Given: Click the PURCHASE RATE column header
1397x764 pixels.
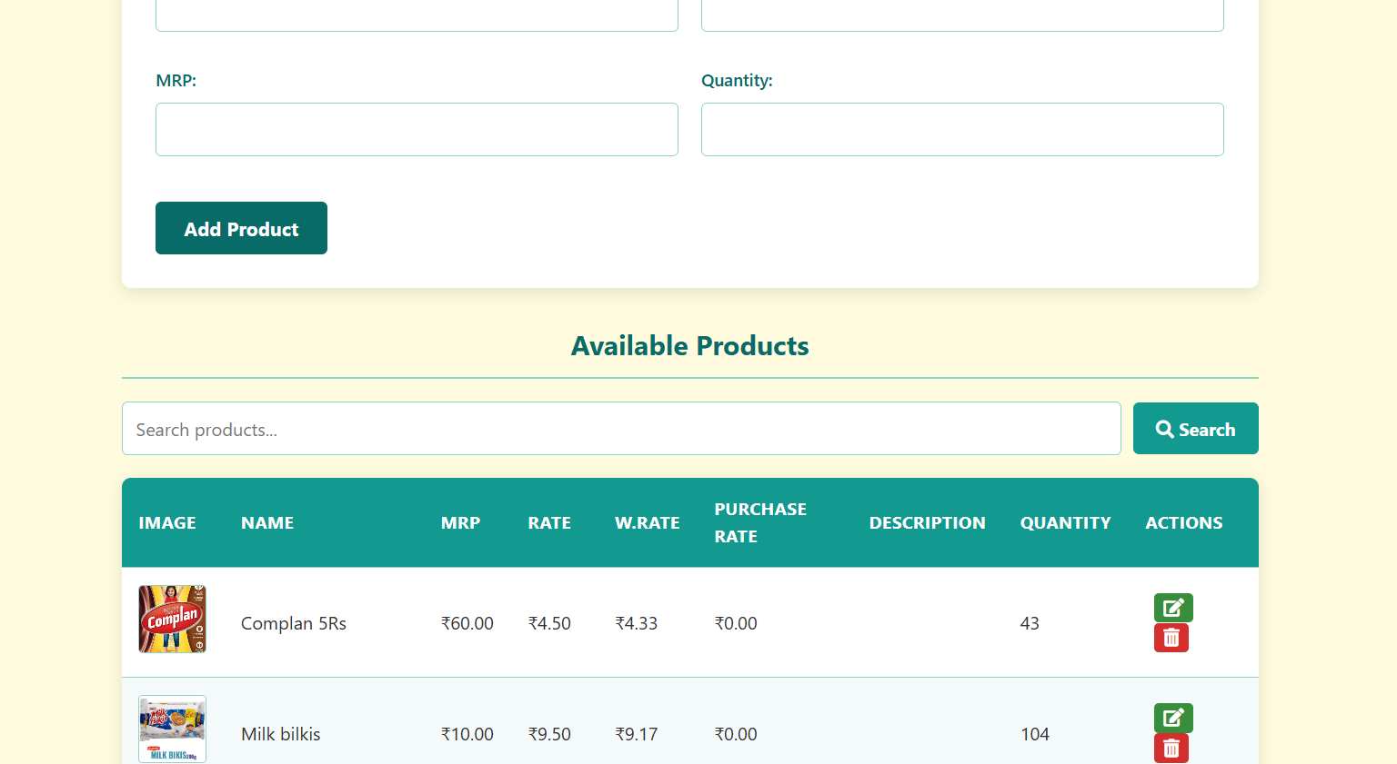Looking at the screenshot, I should pyautogui.click(x=760, y=522).
